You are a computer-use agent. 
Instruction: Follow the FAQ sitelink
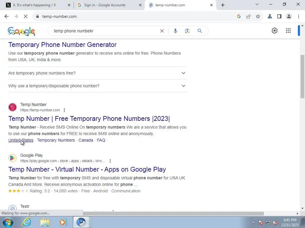pos(101,140)
